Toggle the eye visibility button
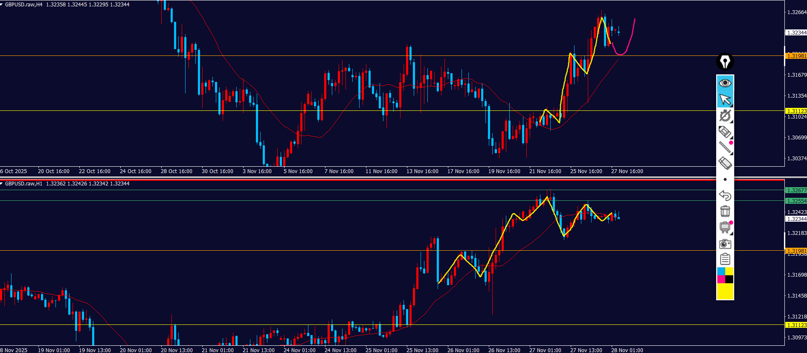The image size is (807, 353). [725, 83]
